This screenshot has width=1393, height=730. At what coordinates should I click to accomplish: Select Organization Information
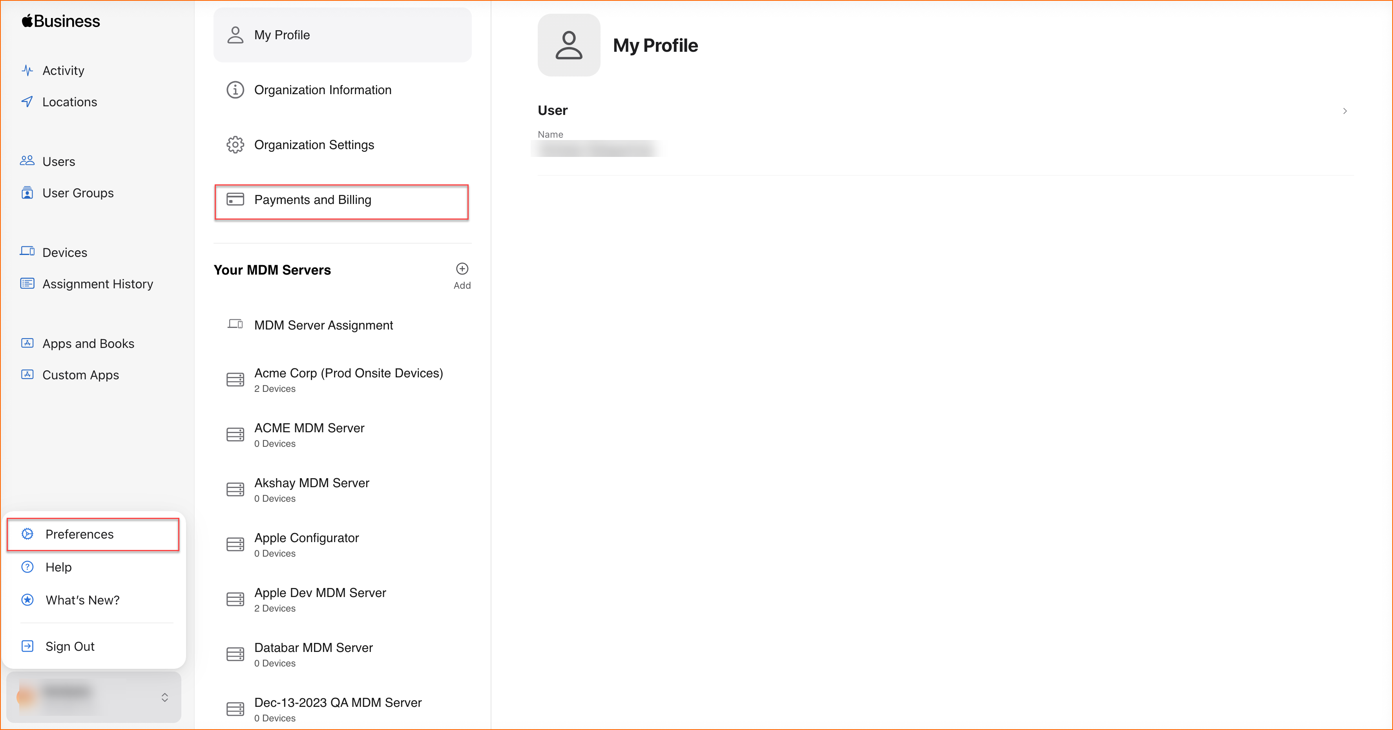[342, 90]
